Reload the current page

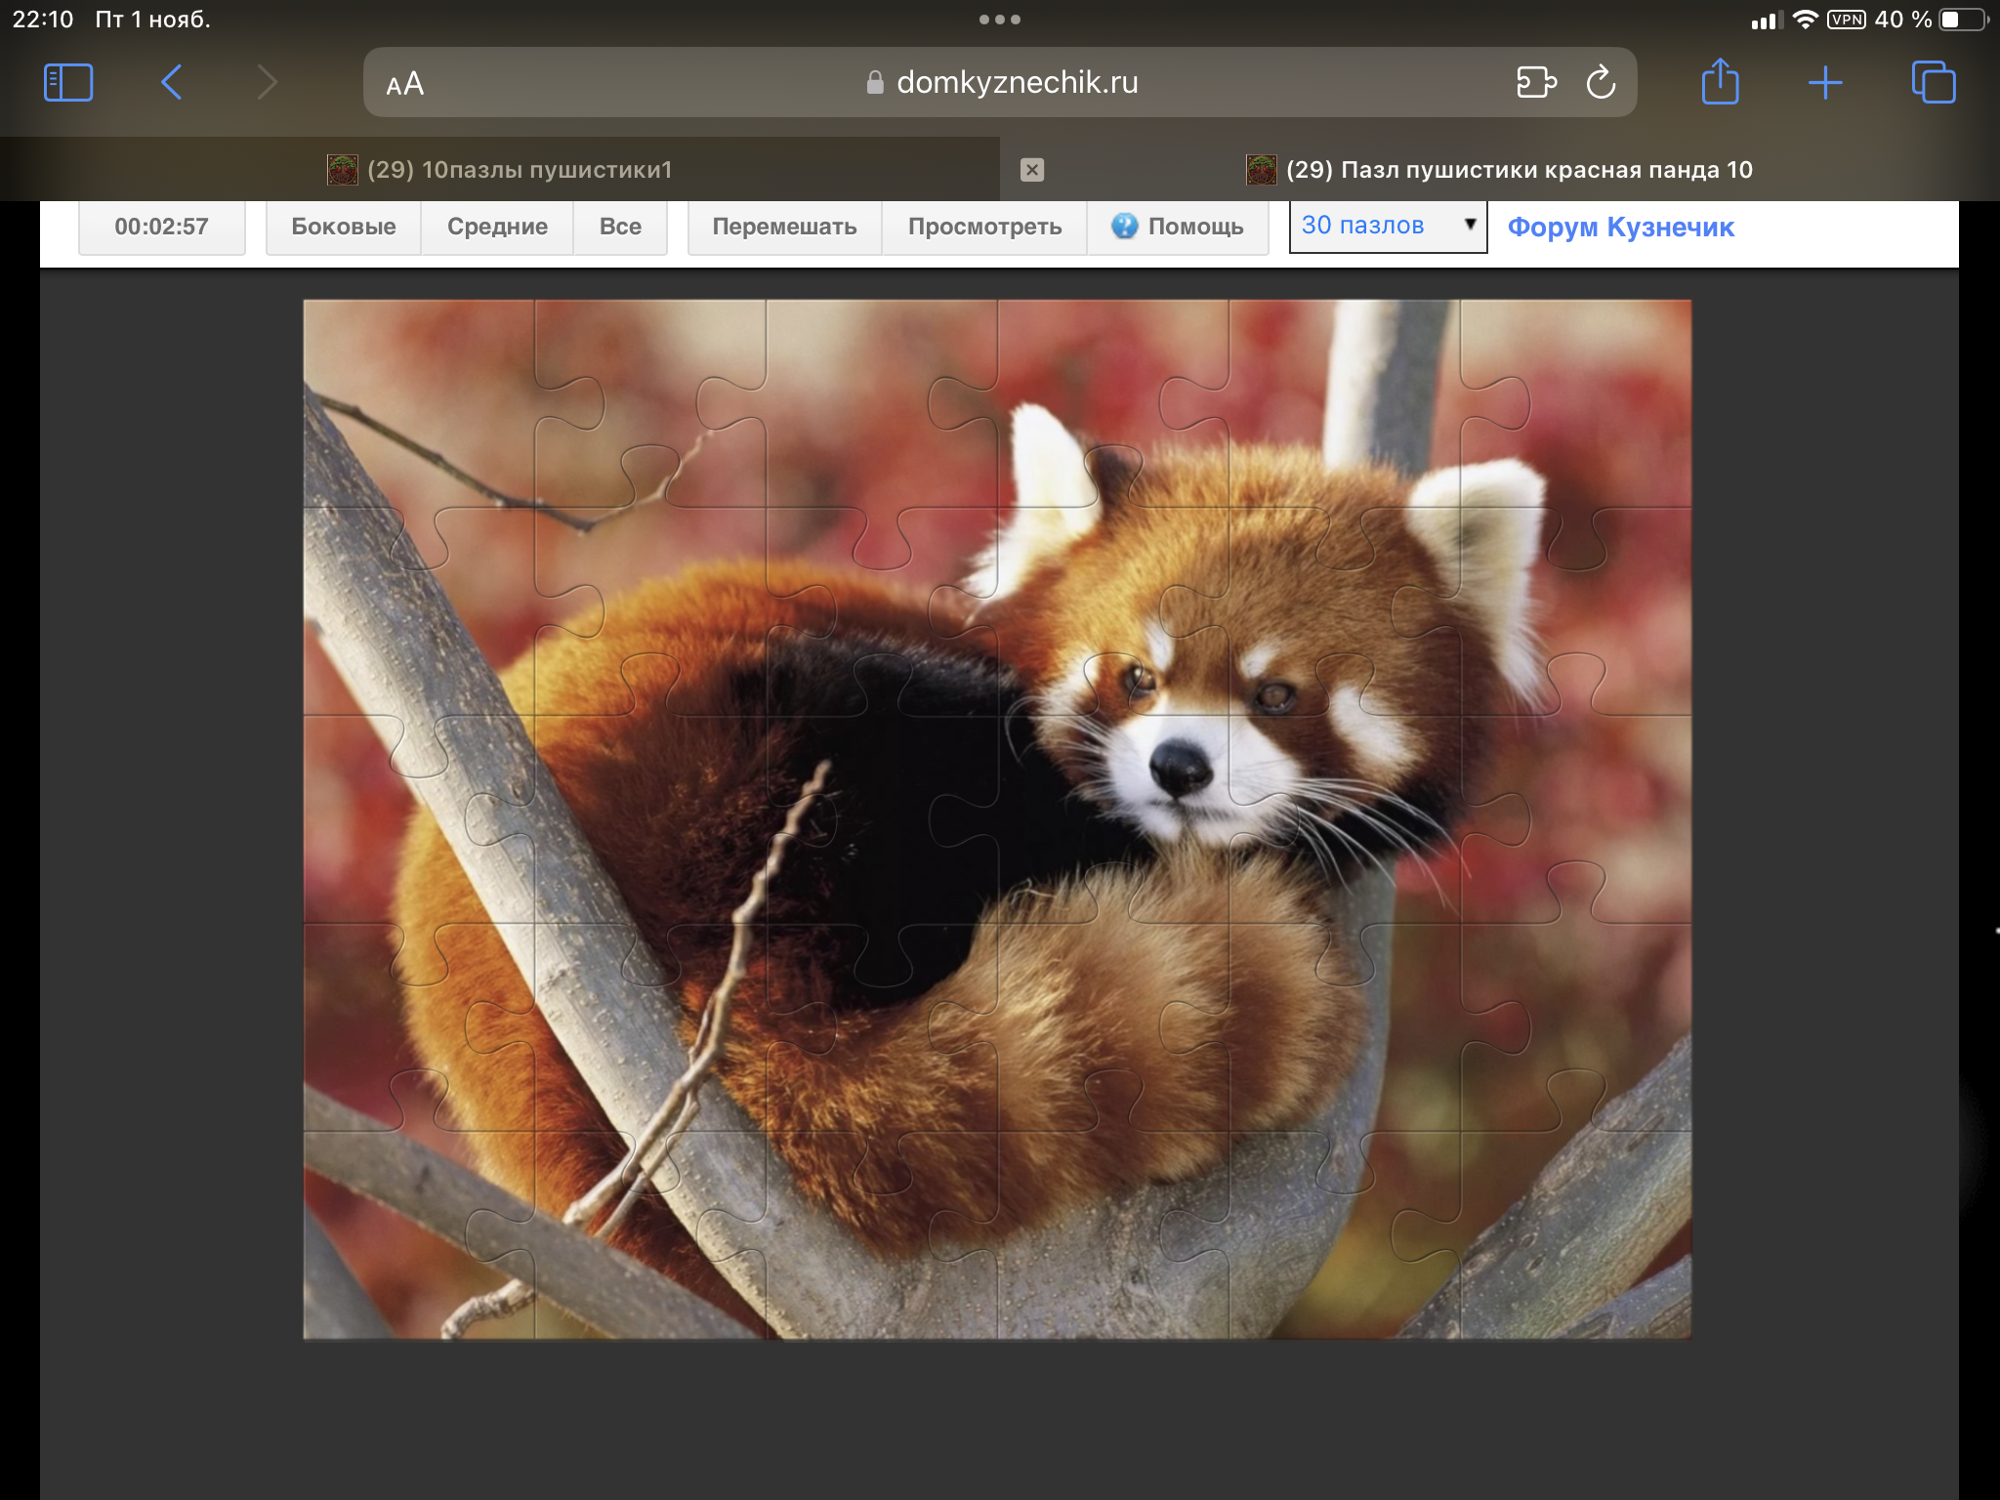[x=1602, y=82]
